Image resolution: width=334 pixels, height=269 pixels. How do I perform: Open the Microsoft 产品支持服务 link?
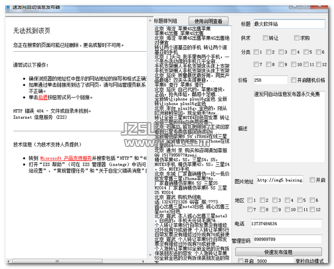point(66,158)
